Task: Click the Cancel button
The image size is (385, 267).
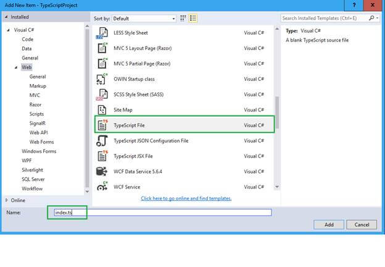Action: click(x=362, y=224)
